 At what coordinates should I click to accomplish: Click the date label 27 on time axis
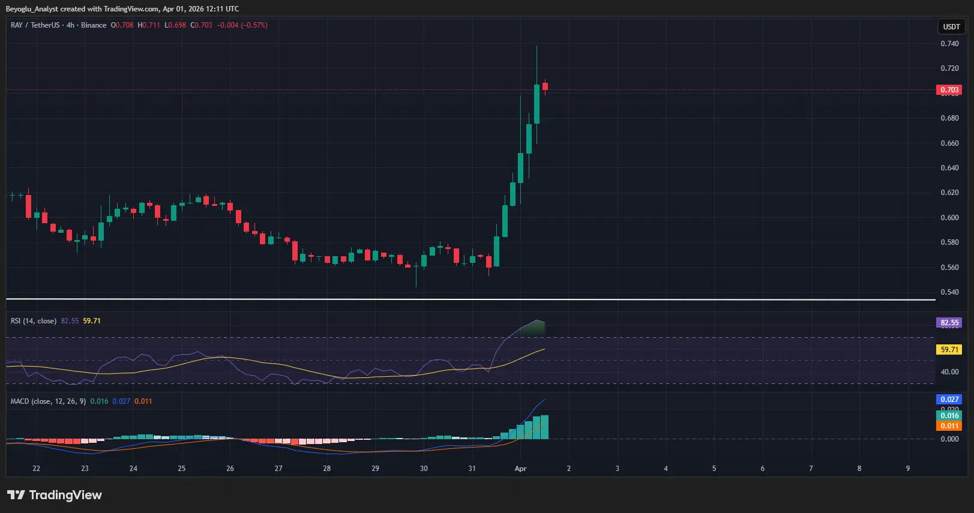[x=278, y=469]
